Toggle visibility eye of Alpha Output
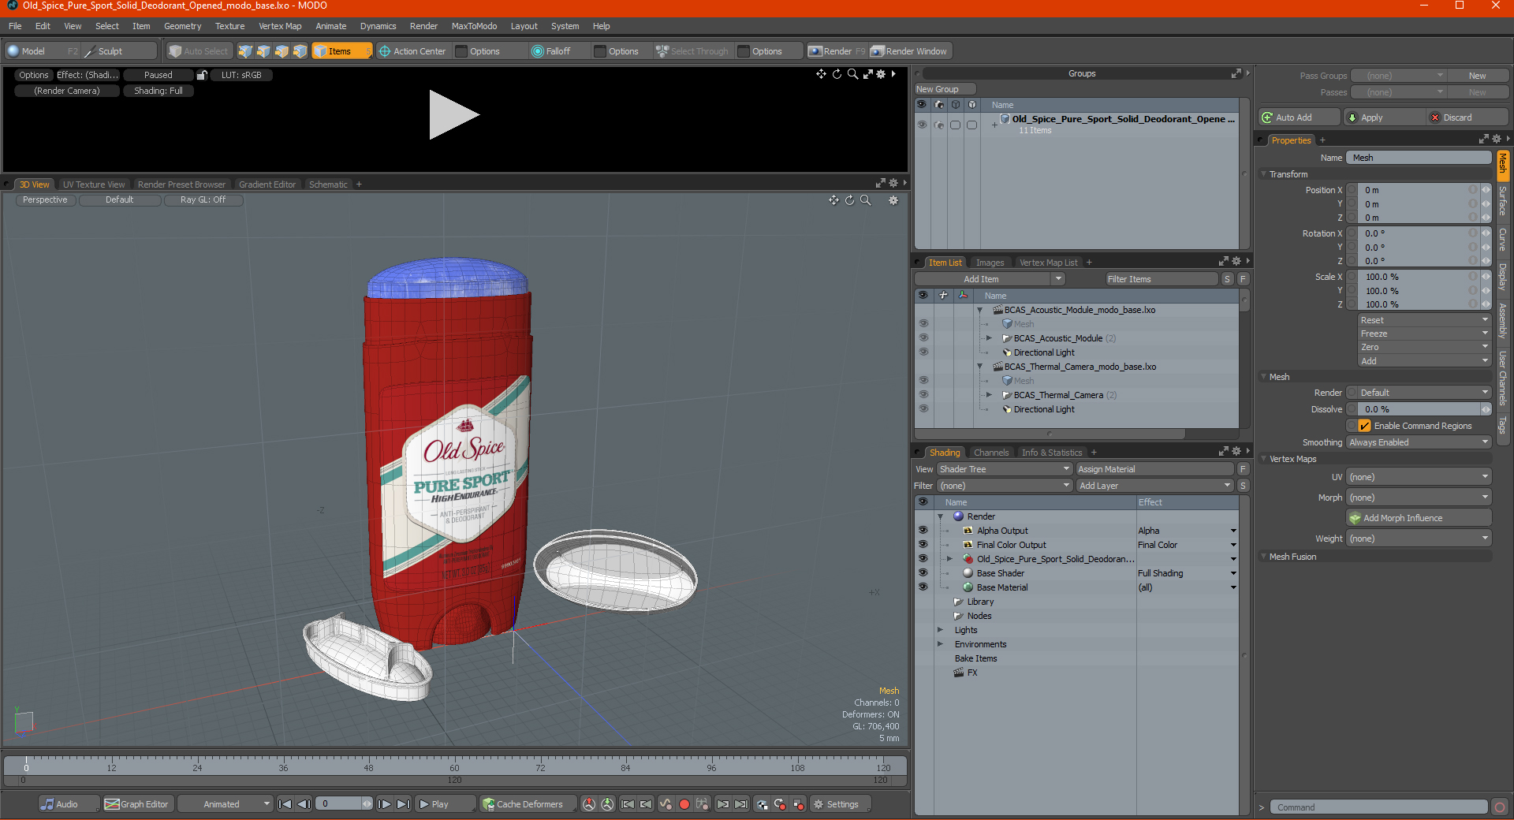1514x820 pixels. coord(923,531)
